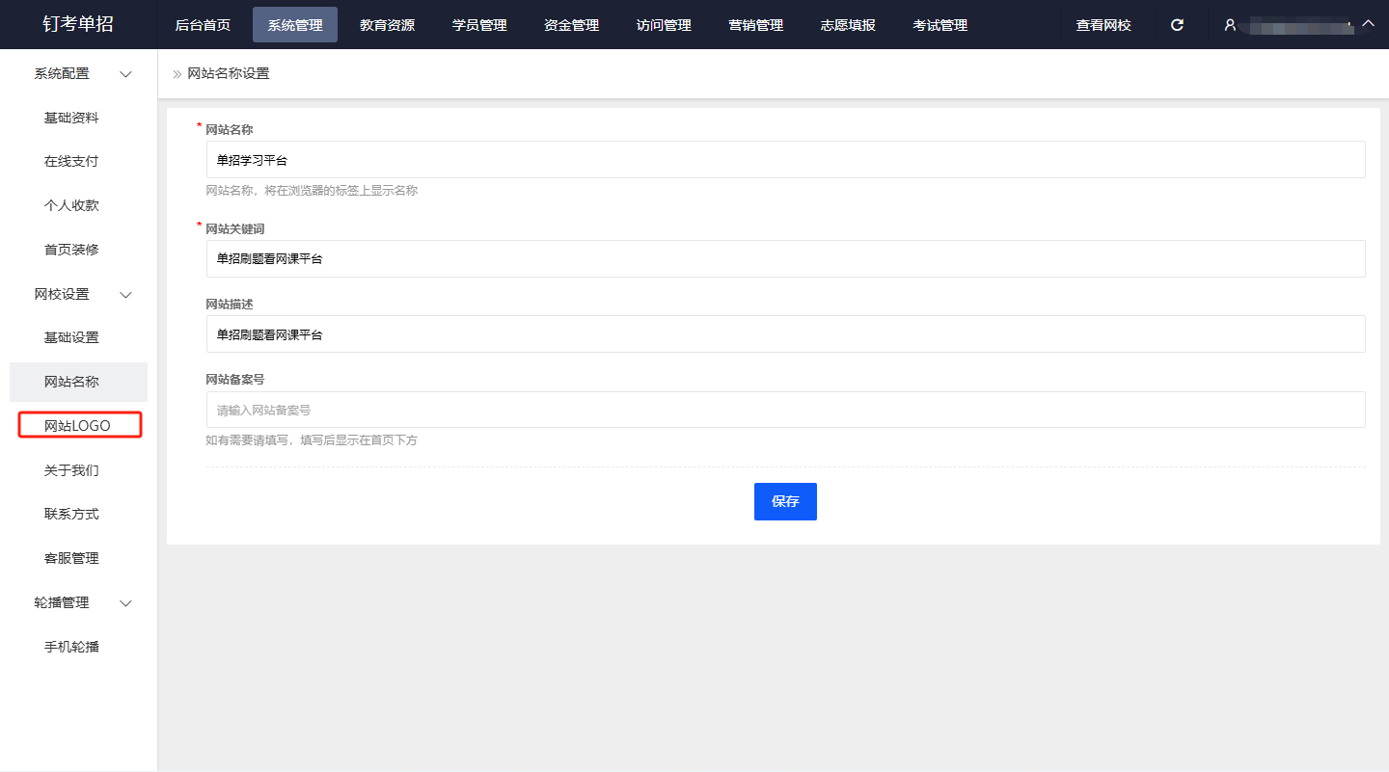Collapse the 网校设置 sidebar section
The width and height of the screenshot is (1389, 772).
click(x=125, y=295)
